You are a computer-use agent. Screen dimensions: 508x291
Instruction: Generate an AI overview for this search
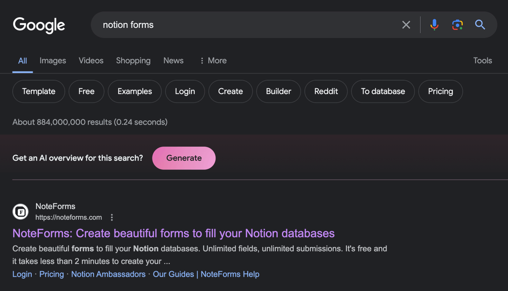[184, 158]
